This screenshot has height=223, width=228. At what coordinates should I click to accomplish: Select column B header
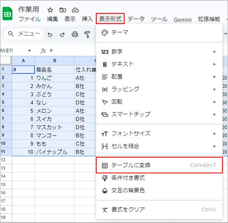tap(55, 61)
